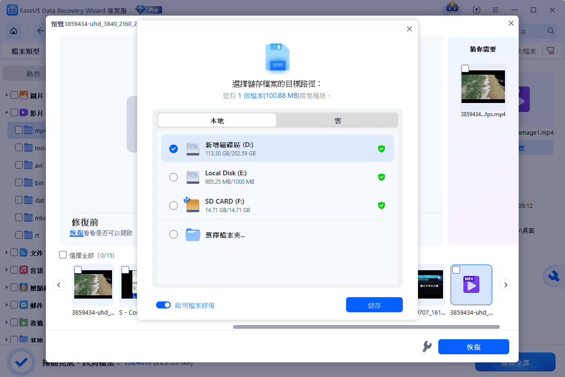Screen dimensions: 565x377
Task: Open the 3859434...fps.mp4 suggested thumbnail
Action: pyautogui.click(x=483, y=86)
